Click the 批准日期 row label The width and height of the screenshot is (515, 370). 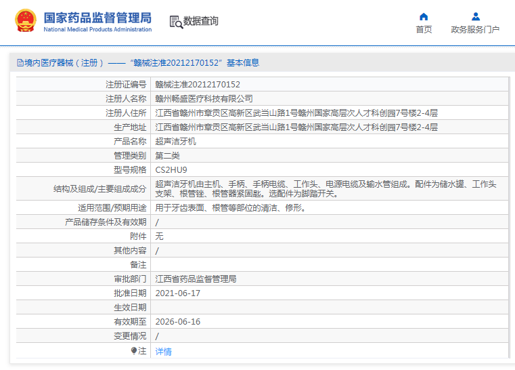130,293
